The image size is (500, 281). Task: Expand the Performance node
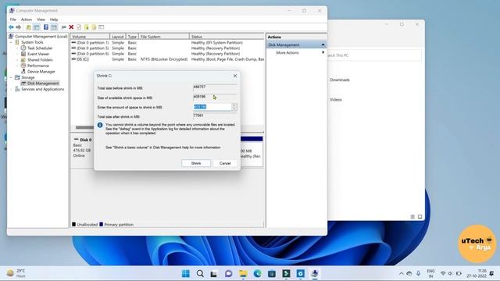point(17,66)
